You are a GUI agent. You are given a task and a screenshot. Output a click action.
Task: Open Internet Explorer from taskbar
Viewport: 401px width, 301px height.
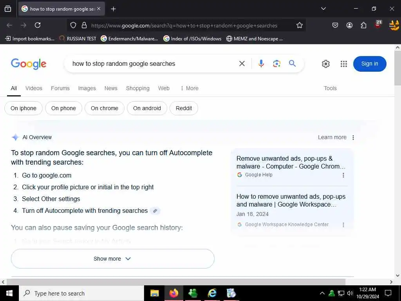(212, 293)
